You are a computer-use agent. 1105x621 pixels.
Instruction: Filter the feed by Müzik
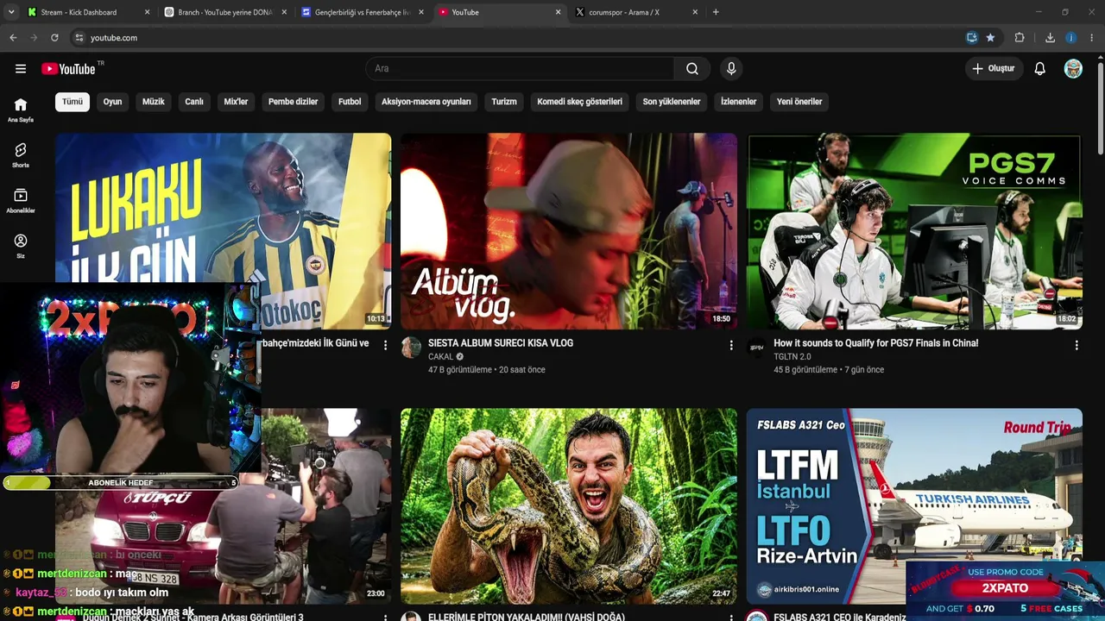(x=154, y=102)
